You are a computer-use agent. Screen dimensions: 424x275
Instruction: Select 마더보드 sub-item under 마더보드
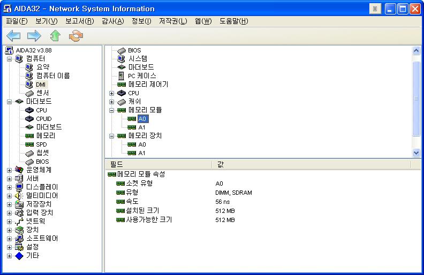(49, 127)
